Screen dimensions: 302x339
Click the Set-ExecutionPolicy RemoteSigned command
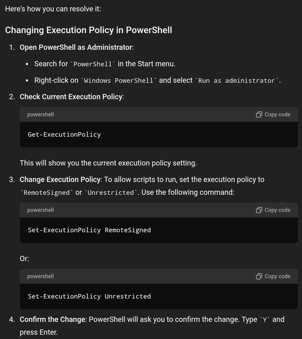(90, 230)
